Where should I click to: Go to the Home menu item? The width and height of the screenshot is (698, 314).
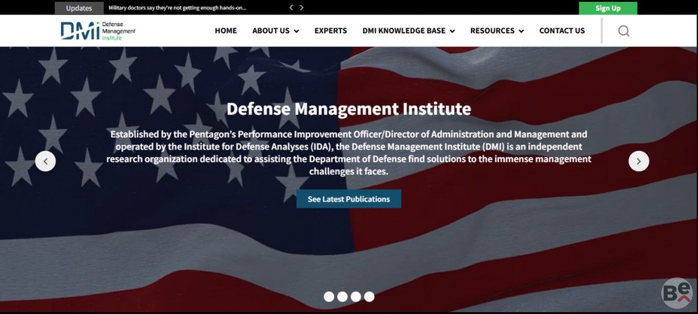click(226, 31)
